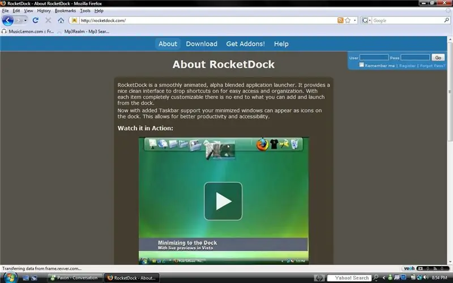Image resolution: width=453 pixels, height=283 pixels.
Task: Click the black t-shirt icon in video dock
Action: (274, 144)
